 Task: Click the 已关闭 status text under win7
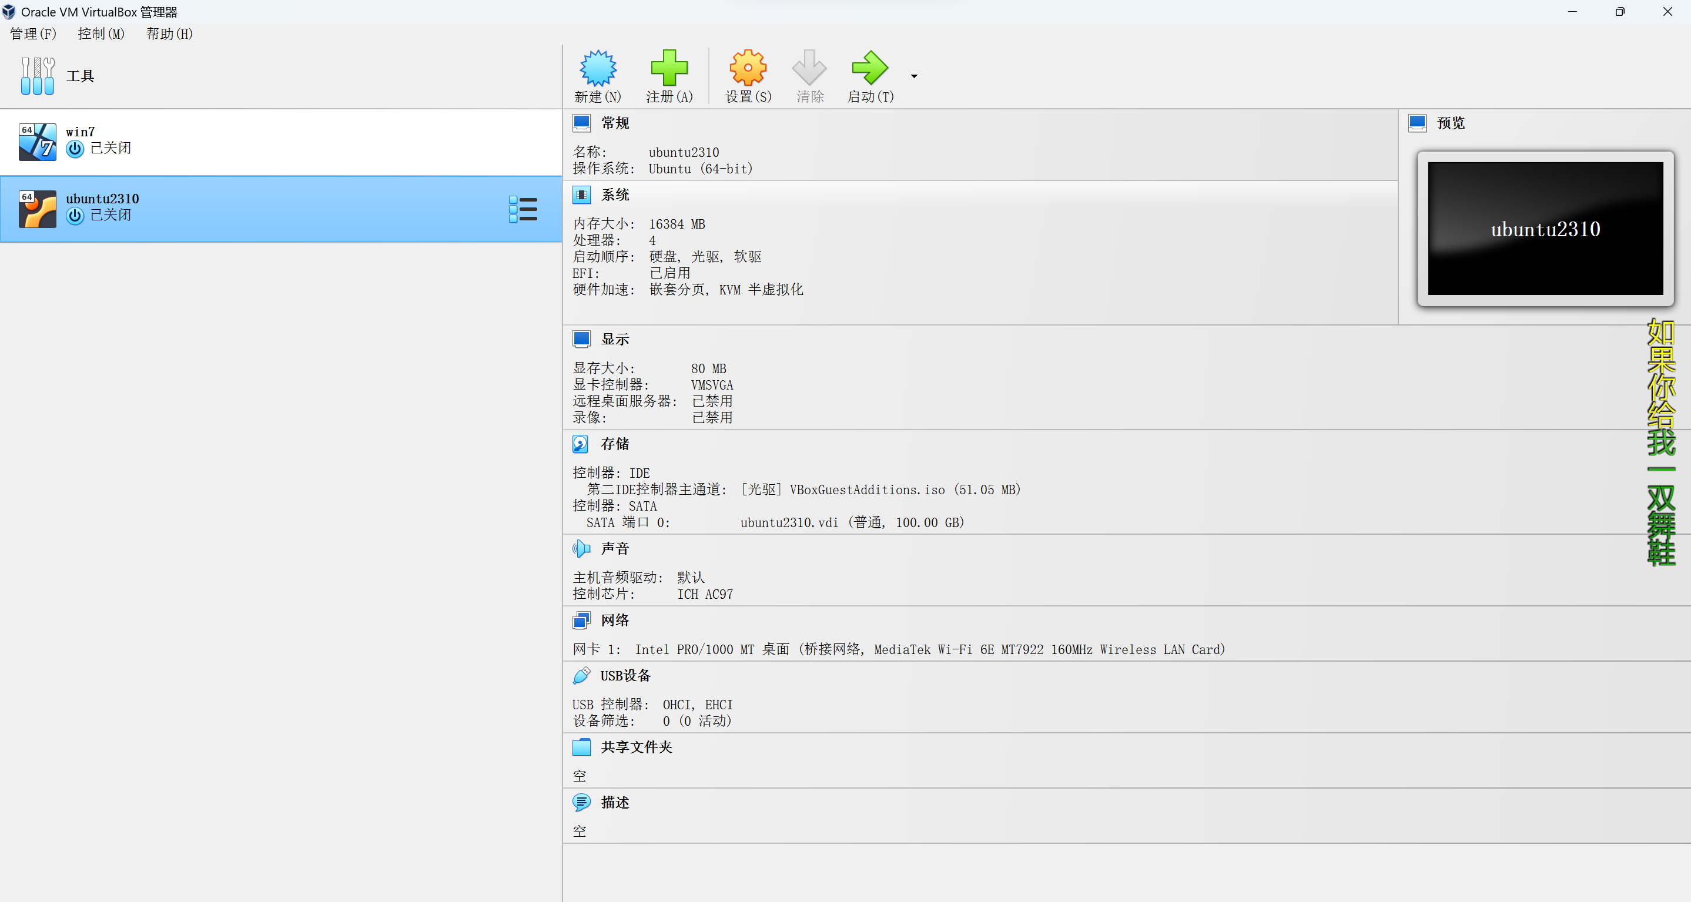point(110,148)
